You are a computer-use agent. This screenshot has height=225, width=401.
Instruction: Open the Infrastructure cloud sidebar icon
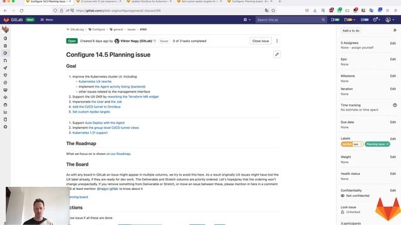point(6,97)
